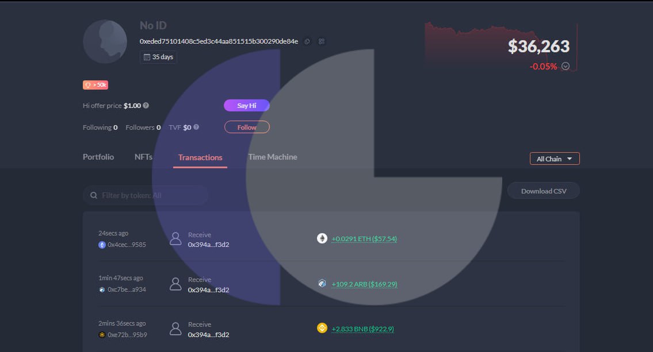653x352 pixels.
Task: Open the All Chain dropdown
Action: [554, 158]
